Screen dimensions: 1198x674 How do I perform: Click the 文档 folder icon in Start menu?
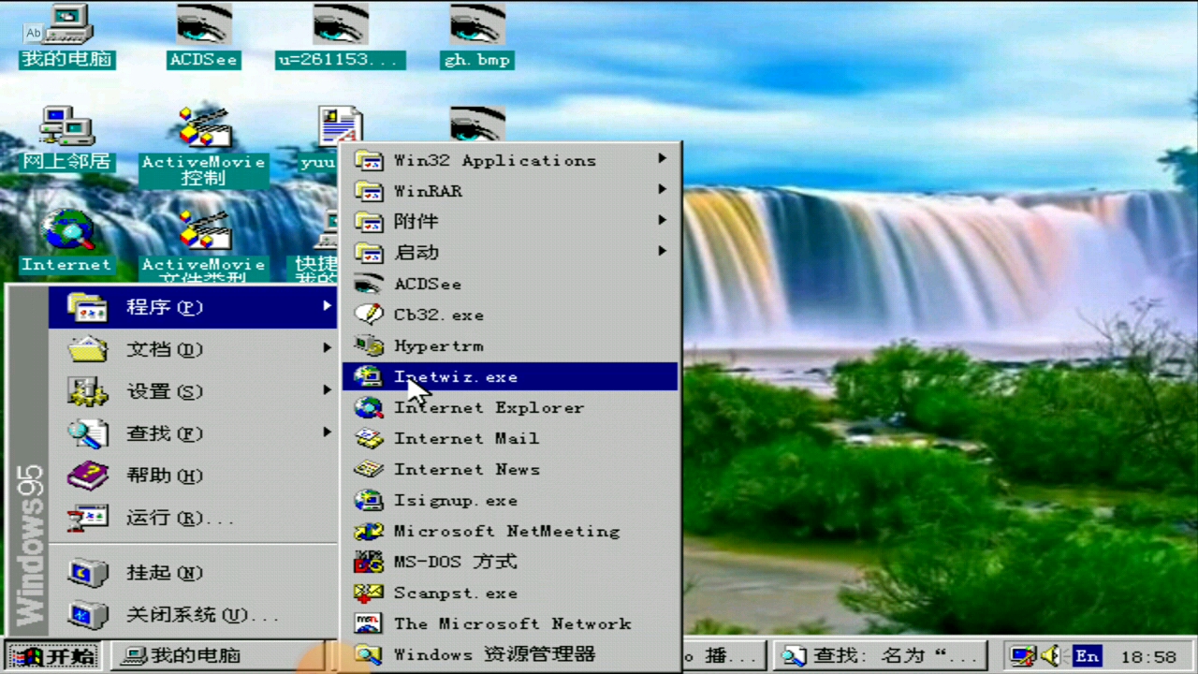click(x=89, y=348)
